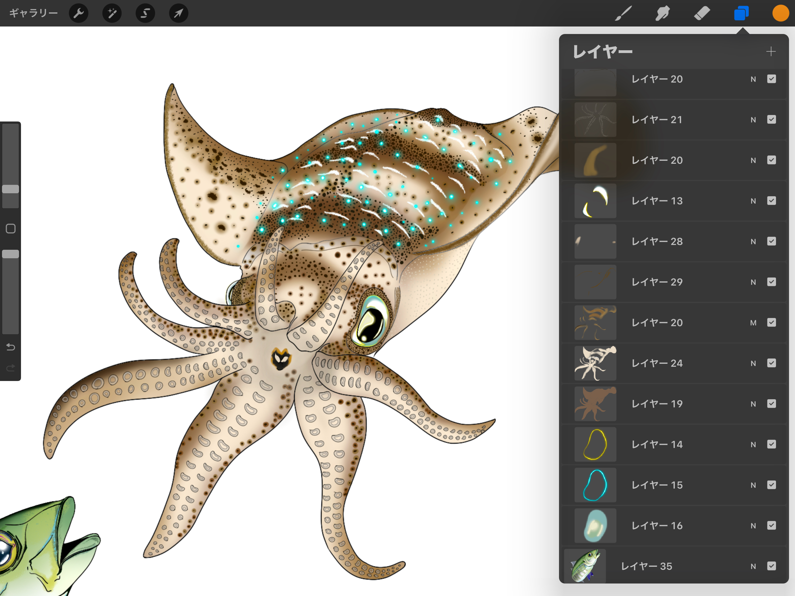795x596 pixels.
Task: Tap the undo arrow in sidebar
Action: tap(10, 347)
